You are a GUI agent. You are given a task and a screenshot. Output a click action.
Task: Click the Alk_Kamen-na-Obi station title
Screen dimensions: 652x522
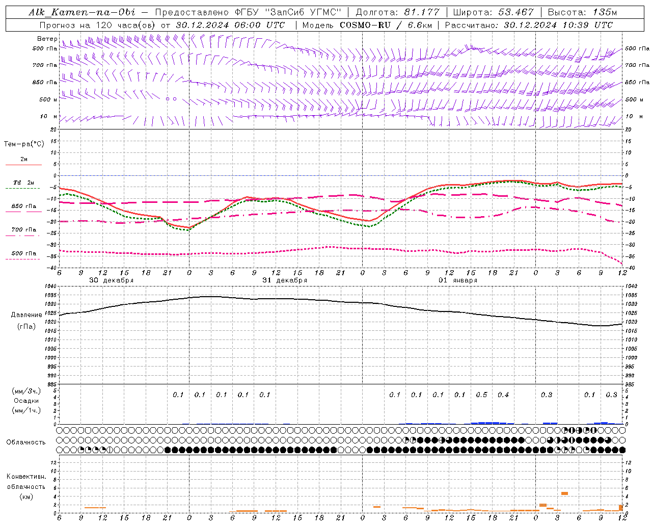81,12
